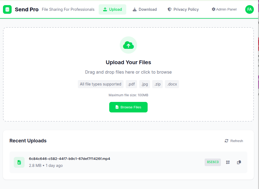Copy the download link for the mp4 file

coord(239,162)
